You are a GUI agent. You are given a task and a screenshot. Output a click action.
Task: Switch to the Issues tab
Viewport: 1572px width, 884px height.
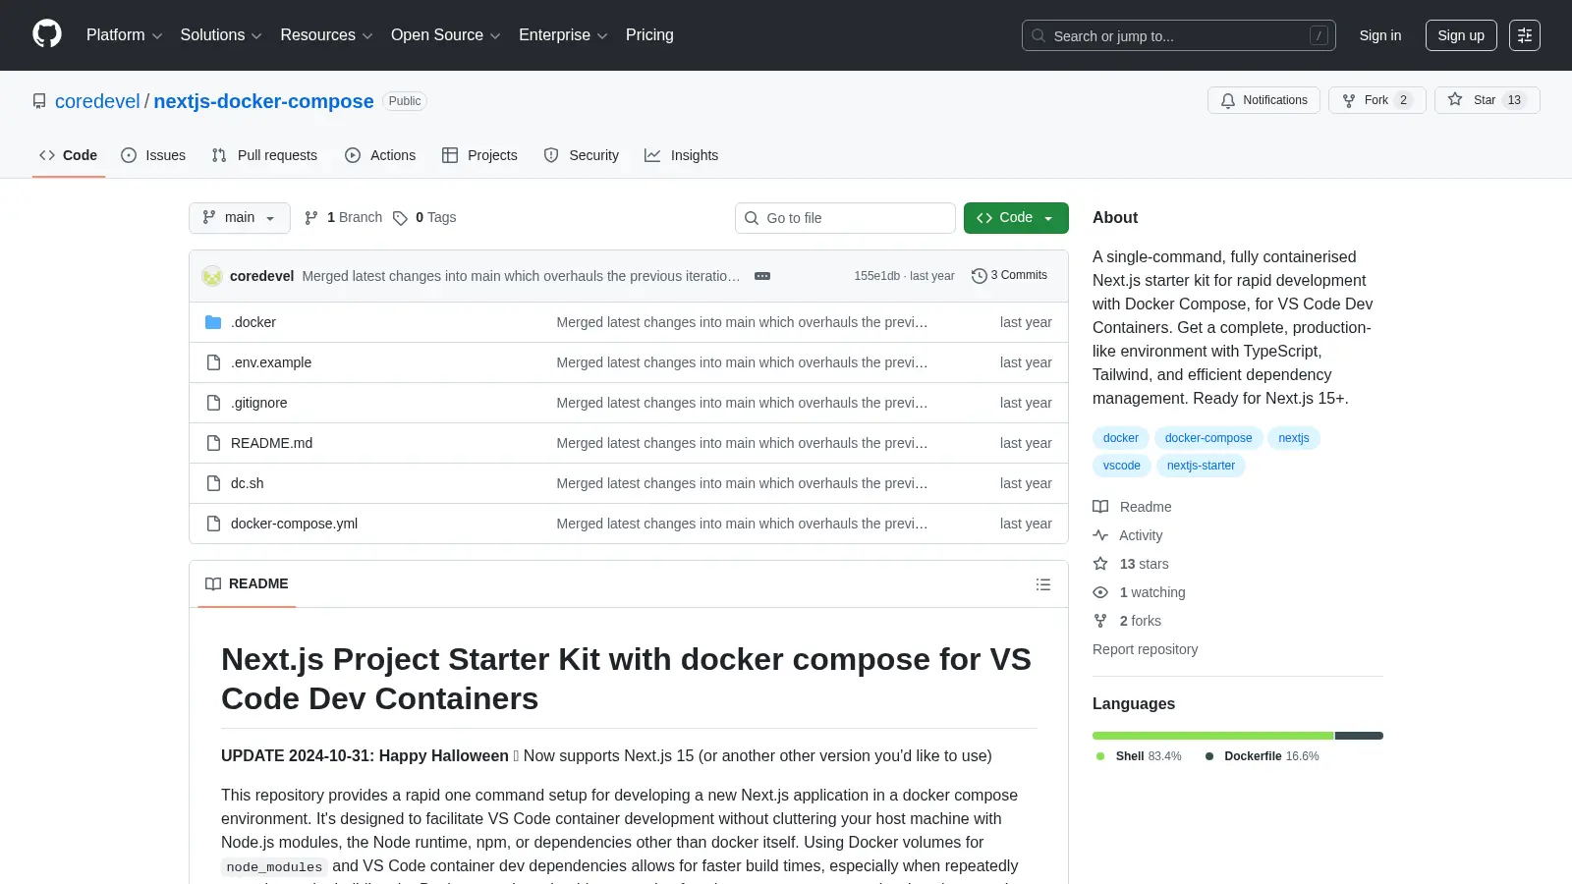pyautogui.click(x=153, y=155)
